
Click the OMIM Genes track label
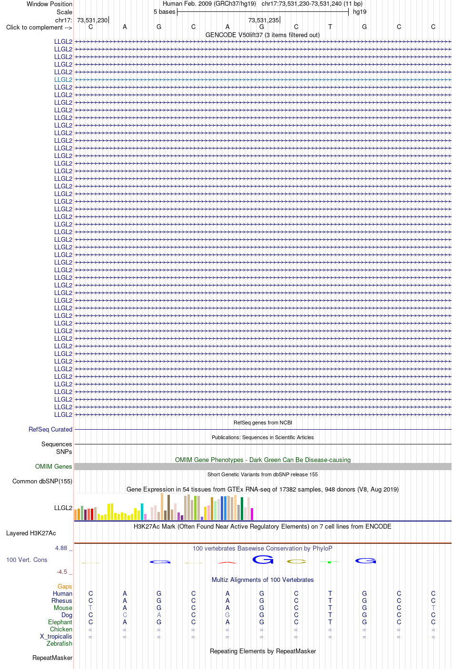(54, 466)
